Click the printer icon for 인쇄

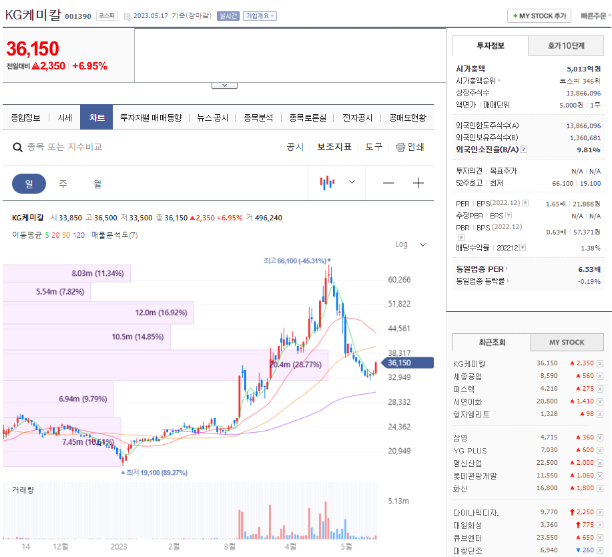click(400, 147)
